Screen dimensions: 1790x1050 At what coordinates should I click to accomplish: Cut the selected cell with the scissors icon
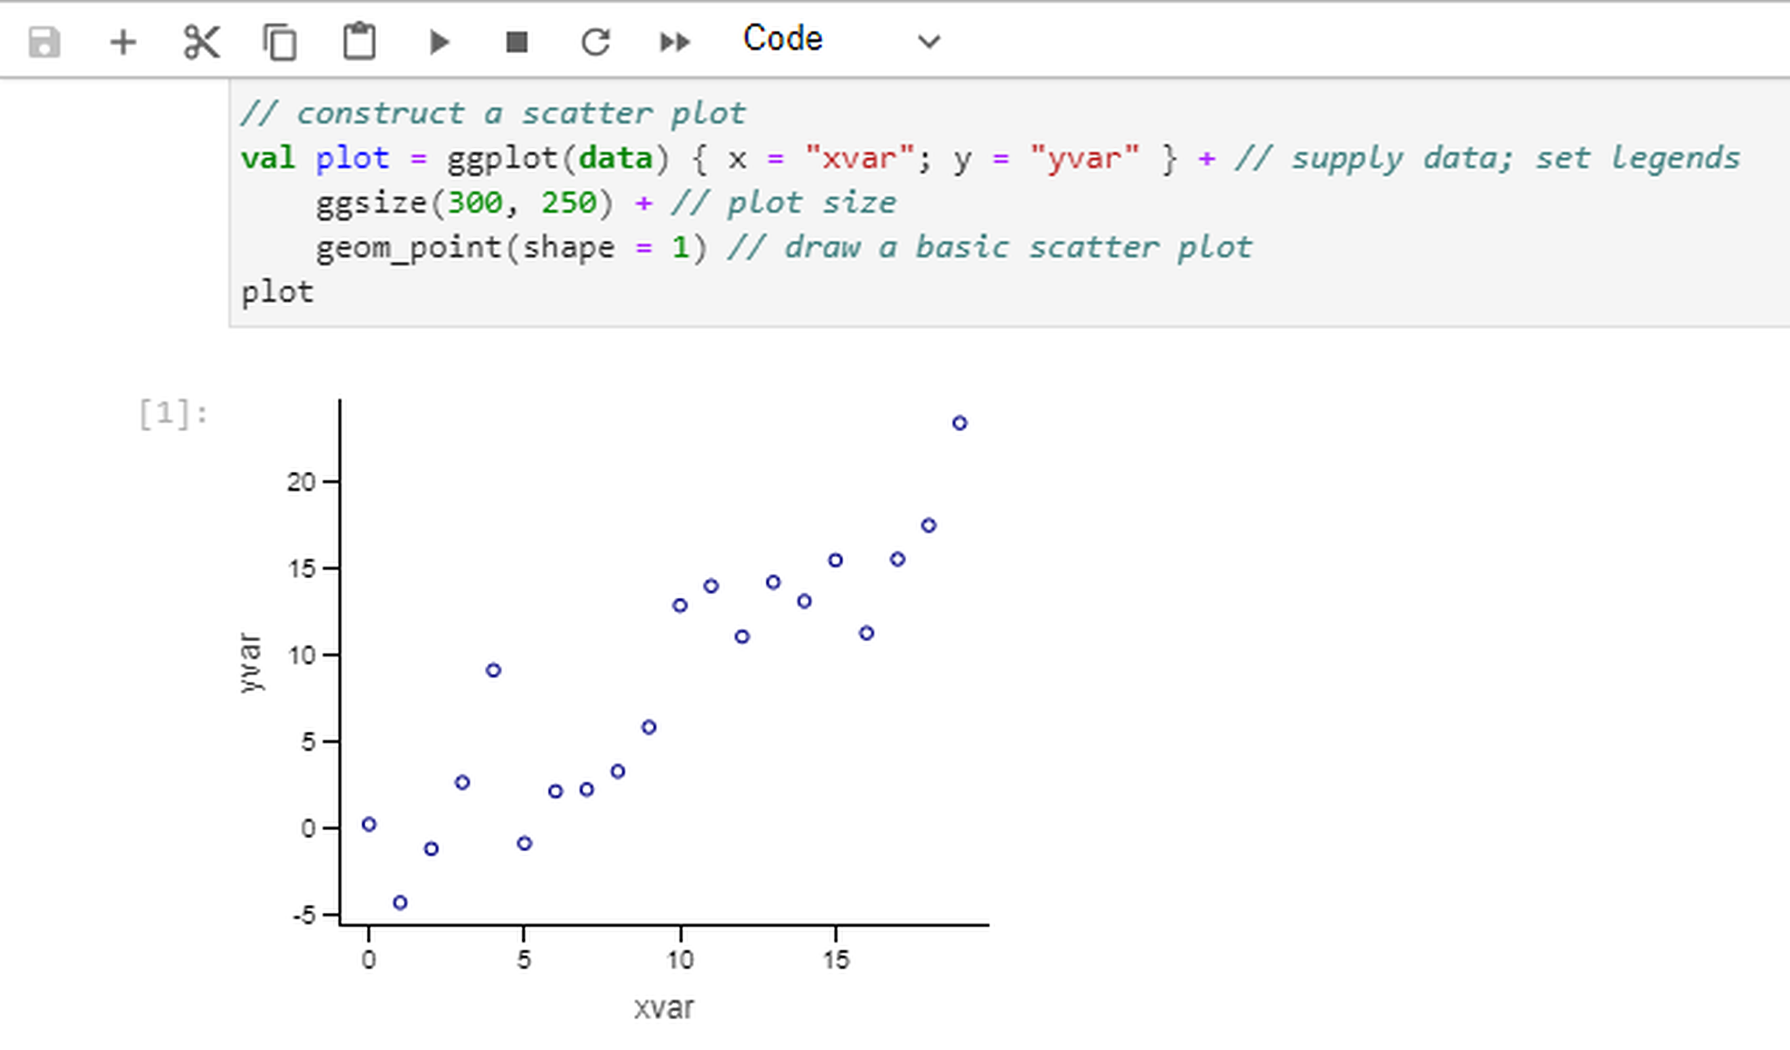click(201, 42)
